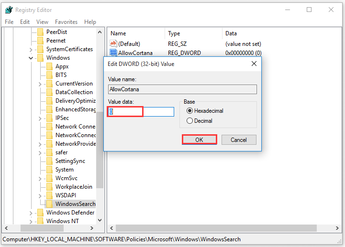This screenshot has width=345, height=247.
Task: Expand the WcmSvc key
Action: pos(40,179)
